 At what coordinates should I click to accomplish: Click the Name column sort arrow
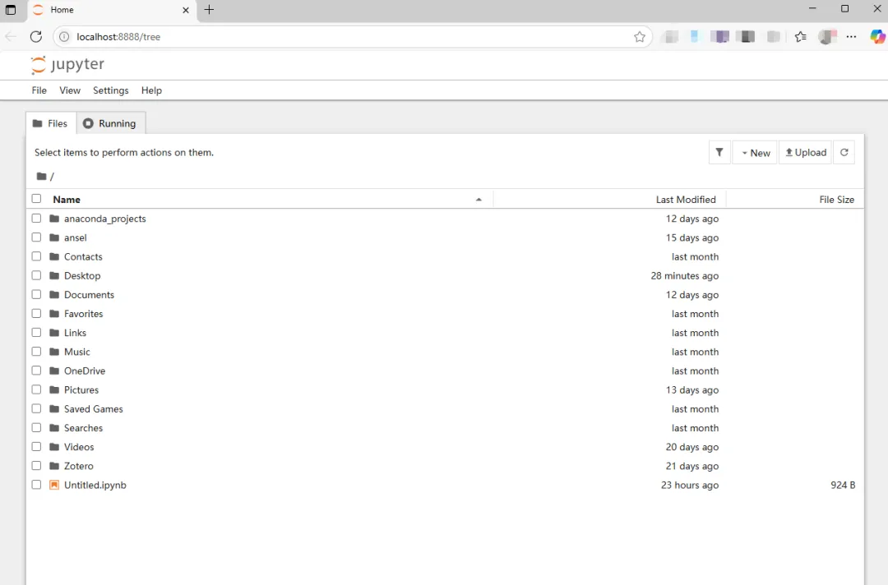(x=479, y=200)
